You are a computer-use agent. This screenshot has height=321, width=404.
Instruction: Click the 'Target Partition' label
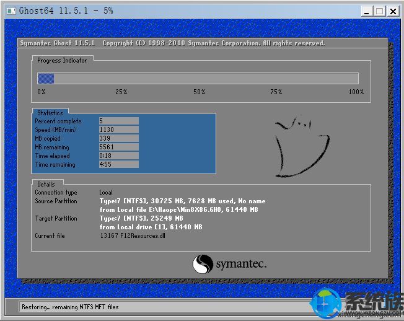pyautogui.click(x=56, y=219)
